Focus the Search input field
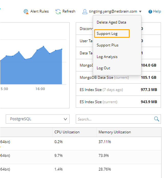 [x=114, y=119]
